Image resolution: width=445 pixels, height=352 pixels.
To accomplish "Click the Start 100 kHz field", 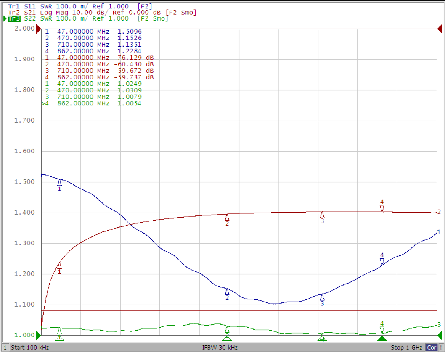I will tap(30, 347).
